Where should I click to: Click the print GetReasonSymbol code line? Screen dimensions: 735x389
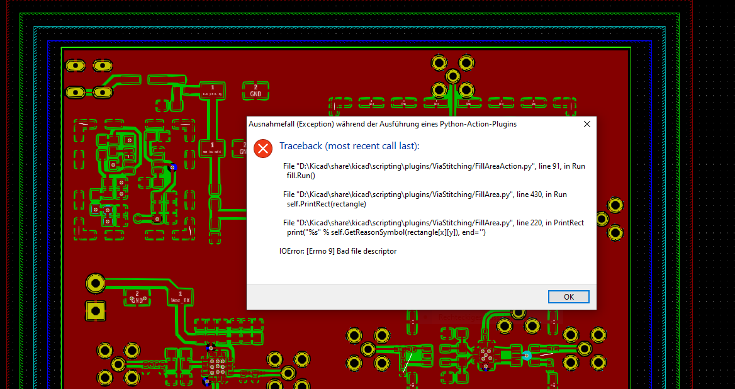coord(386,232)
